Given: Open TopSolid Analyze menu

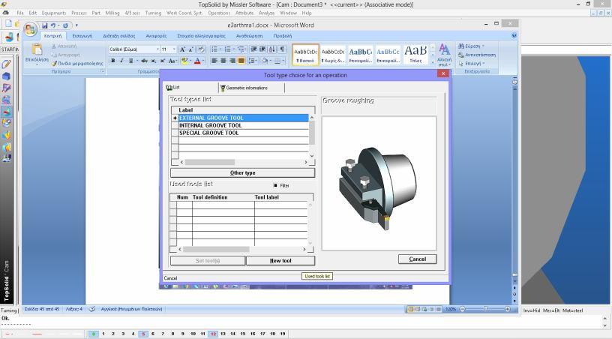Looking at the screenshot, I should coord(266,13).
